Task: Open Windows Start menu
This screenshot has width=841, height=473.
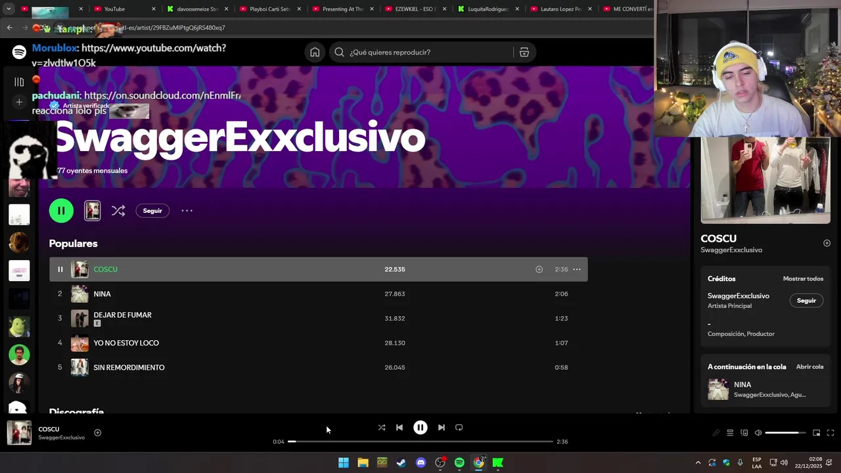Action: point(344,462)
